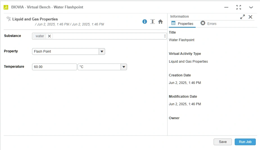Select the Properties tab
Viewport: 260px width, 150px height.
click(182, 24)
